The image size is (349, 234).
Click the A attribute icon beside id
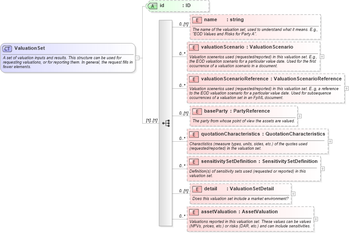(x=152, y=6)
